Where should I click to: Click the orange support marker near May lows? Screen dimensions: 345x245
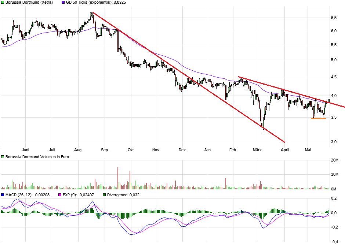[318, 119]
